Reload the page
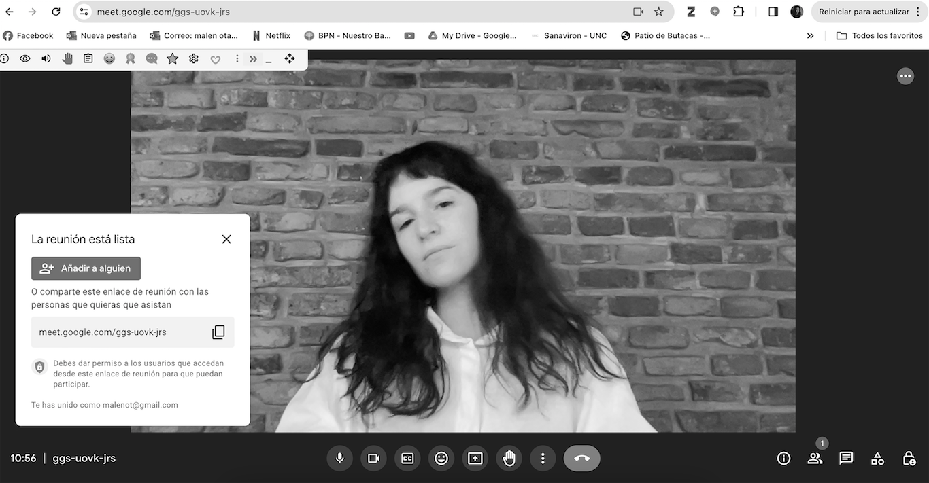Image resolution: width=929 pixels, height=483 pixels. (56, 12)
